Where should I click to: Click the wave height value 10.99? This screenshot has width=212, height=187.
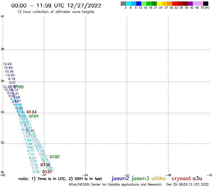pyautogui.click(x=7, y=64)
